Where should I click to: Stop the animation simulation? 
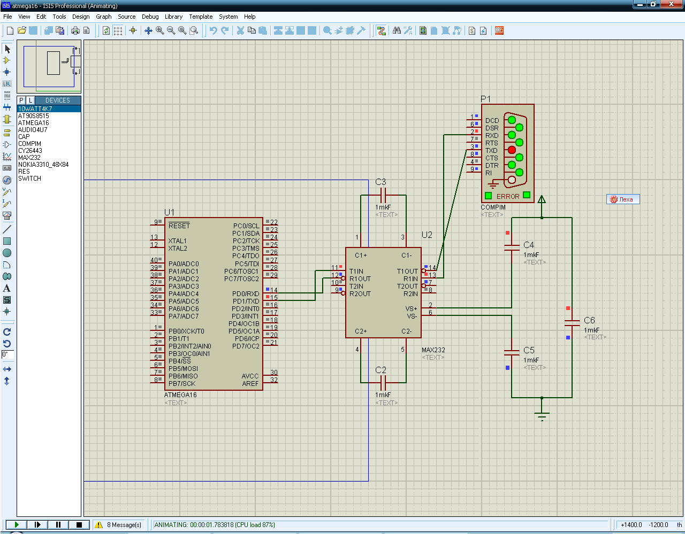point(79,525)
